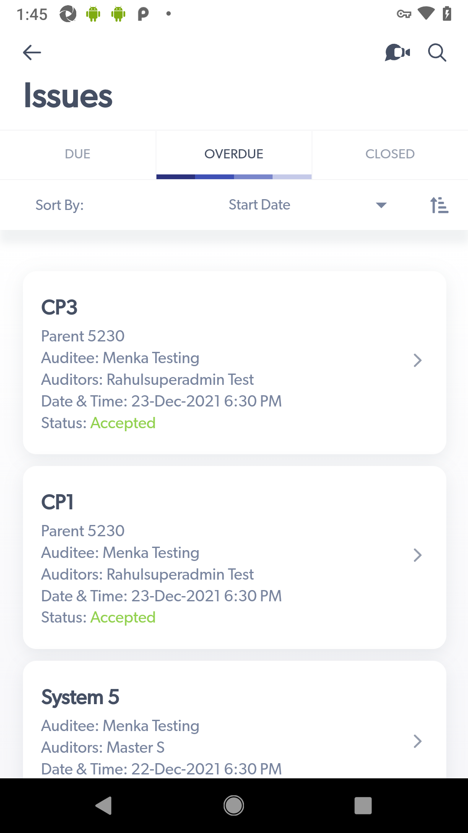Open the CP1 issue card
The height and width of the screenshot is (833, 468).
(x=234, y=558)
